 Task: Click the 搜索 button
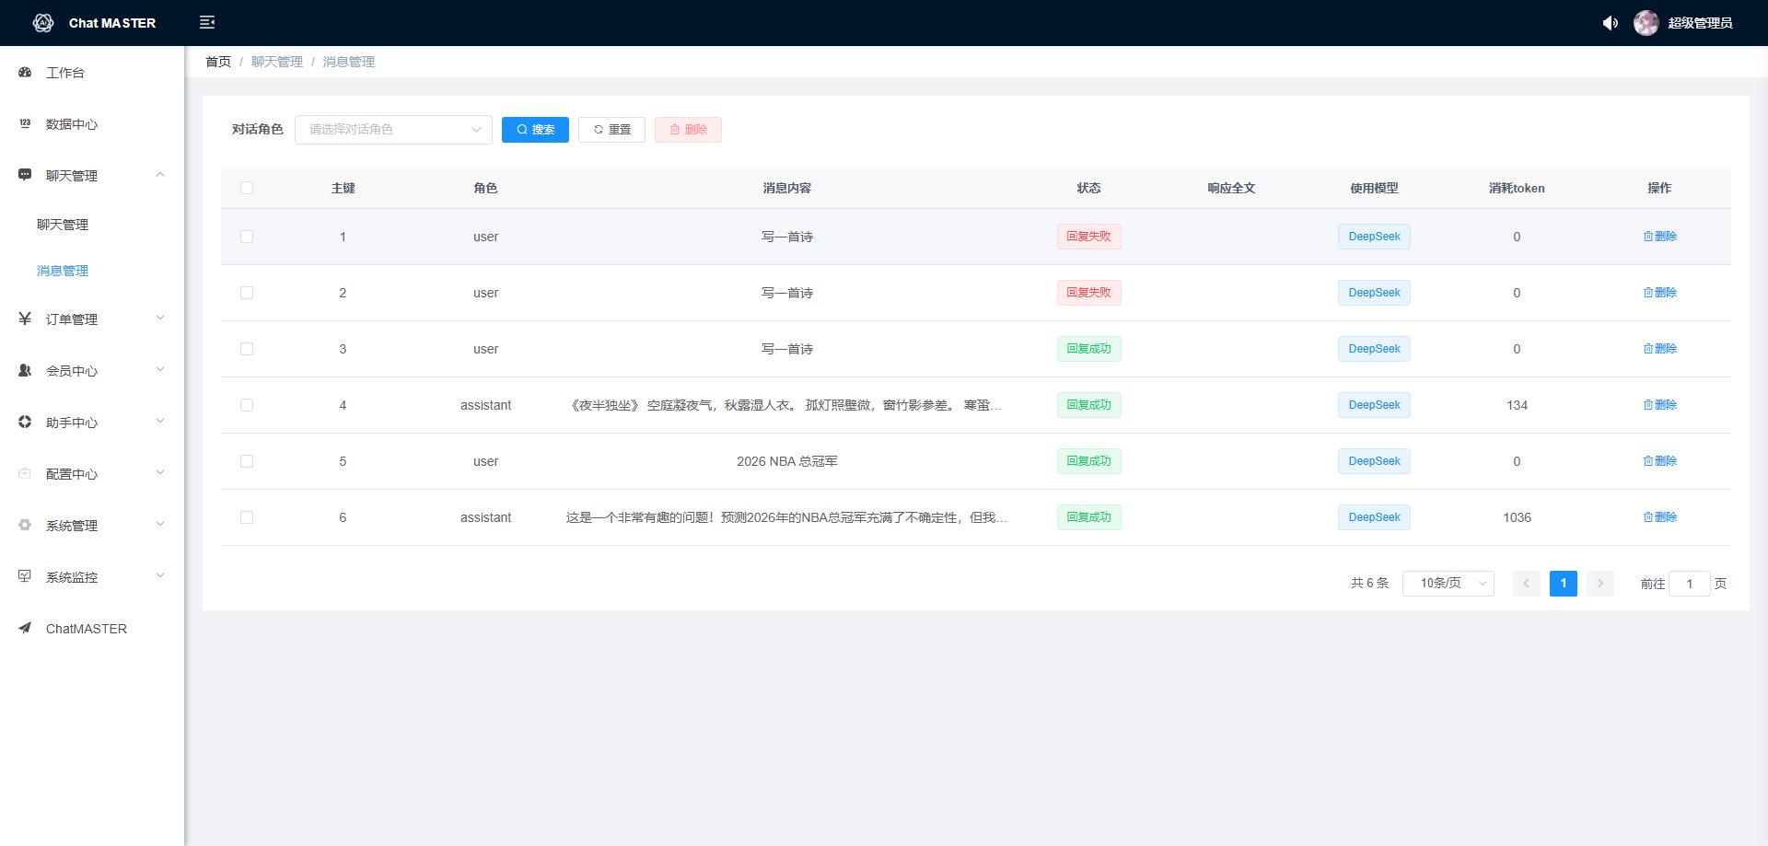click(535, 130)
